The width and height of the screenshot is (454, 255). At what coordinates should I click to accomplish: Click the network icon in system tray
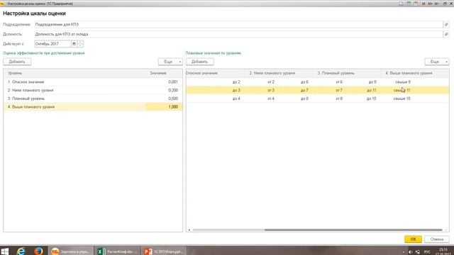click(x=418, y=252)
